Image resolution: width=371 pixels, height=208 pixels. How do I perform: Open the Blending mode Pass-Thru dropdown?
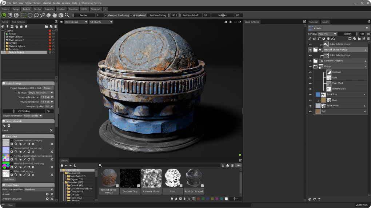tap(326, 34)
